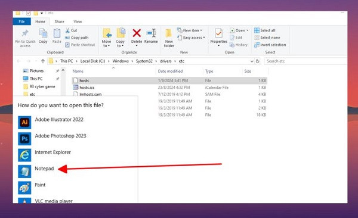Click the Search etc field
The width and height of the screenshot is (358, 218).
tap(305, 61)
